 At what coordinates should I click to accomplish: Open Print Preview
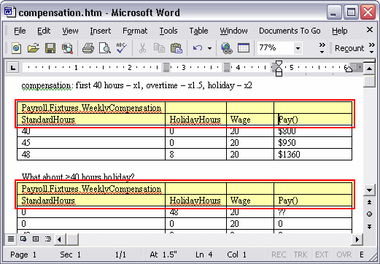(x=105, y=48)
